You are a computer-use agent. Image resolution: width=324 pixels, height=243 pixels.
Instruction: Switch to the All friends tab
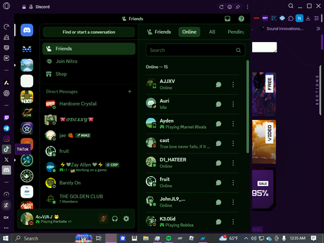point(212,32)
